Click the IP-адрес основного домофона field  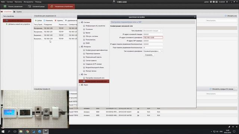[153, 37]
